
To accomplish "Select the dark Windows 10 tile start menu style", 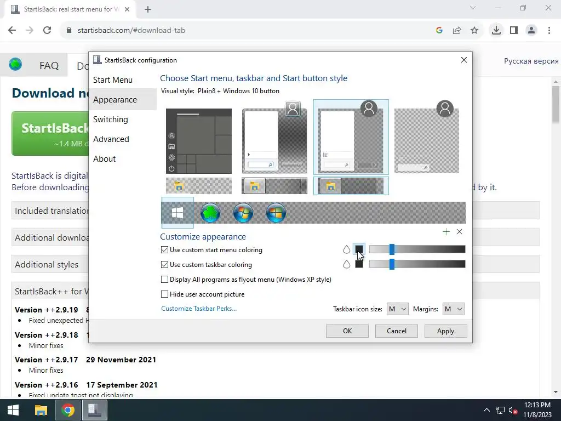I will (x=198, y=141).
